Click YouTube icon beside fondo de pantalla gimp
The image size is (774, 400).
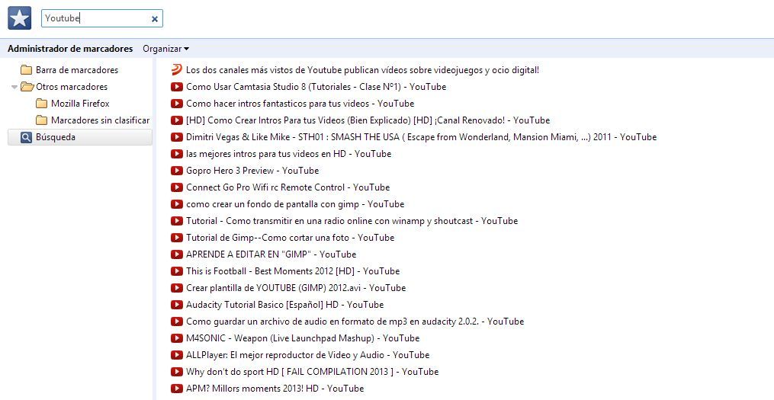coord(177,204)
